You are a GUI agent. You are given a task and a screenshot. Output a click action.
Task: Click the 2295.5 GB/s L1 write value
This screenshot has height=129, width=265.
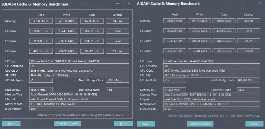199,31
